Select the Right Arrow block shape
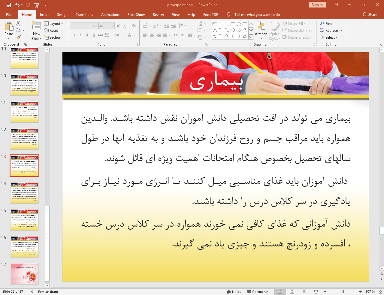The height and width of the screenshot is (295, 384). pyautogui.click(x=233, y=30)
